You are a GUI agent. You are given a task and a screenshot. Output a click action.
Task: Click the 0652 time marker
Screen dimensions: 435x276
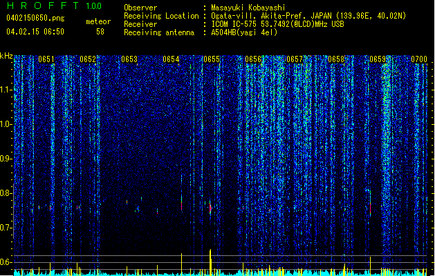pos(88,59)
